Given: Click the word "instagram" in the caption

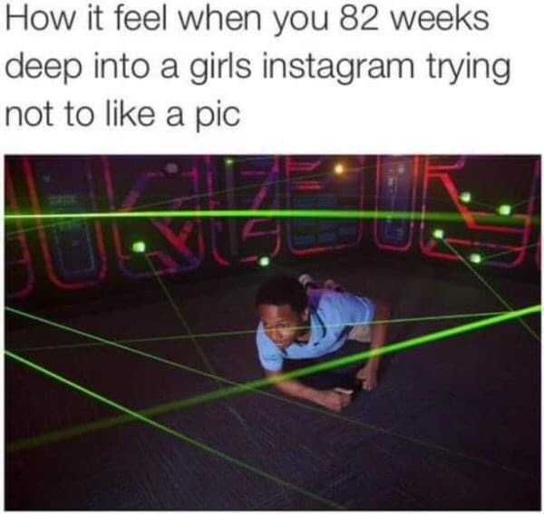Looking at the screenshot, I should (338, 67).
